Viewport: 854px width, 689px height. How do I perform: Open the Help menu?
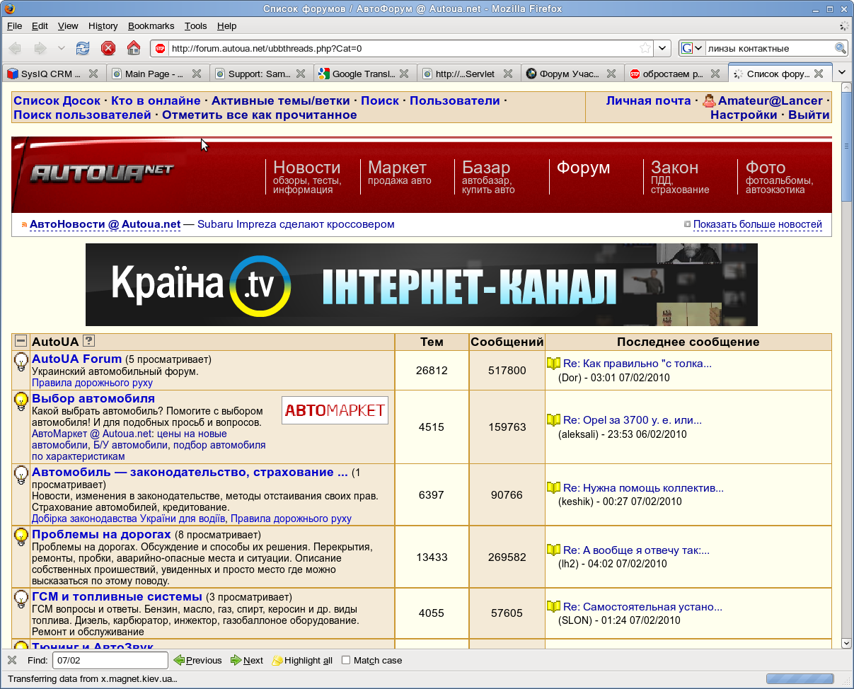point(226,25)
